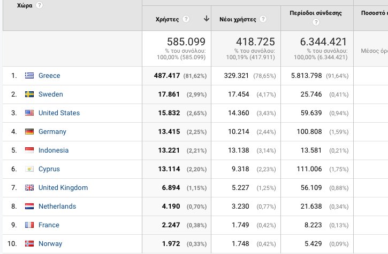This screenshot has height=254, width=388.
Task: Open the United States country link
Action: [59, 113]
